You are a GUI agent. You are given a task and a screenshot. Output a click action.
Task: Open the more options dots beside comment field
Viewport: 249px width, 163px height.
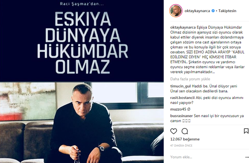pyautogui.click(x=247, y=157)
